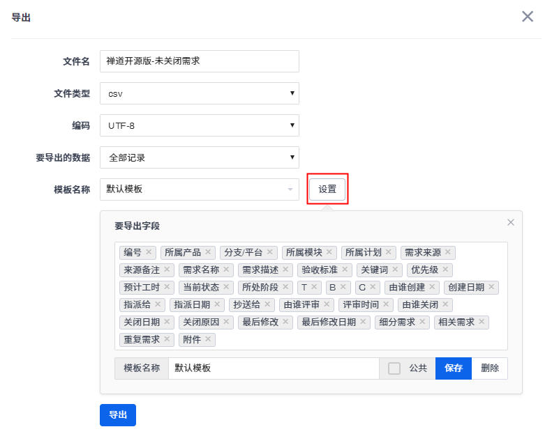Click the 设置 button
The image size is (552, 443).
coord(327,189)
